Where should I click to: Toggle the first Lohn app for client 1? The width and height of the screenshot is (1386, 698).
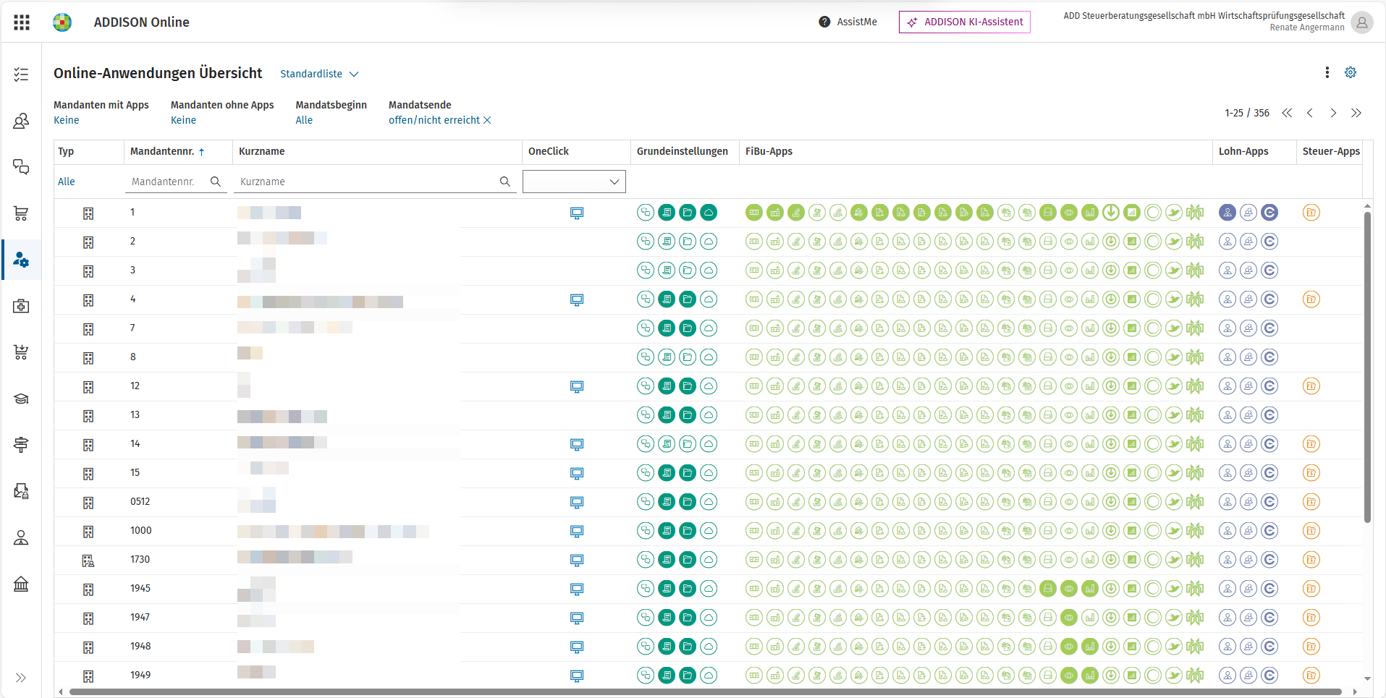(x=1227, y=213)
